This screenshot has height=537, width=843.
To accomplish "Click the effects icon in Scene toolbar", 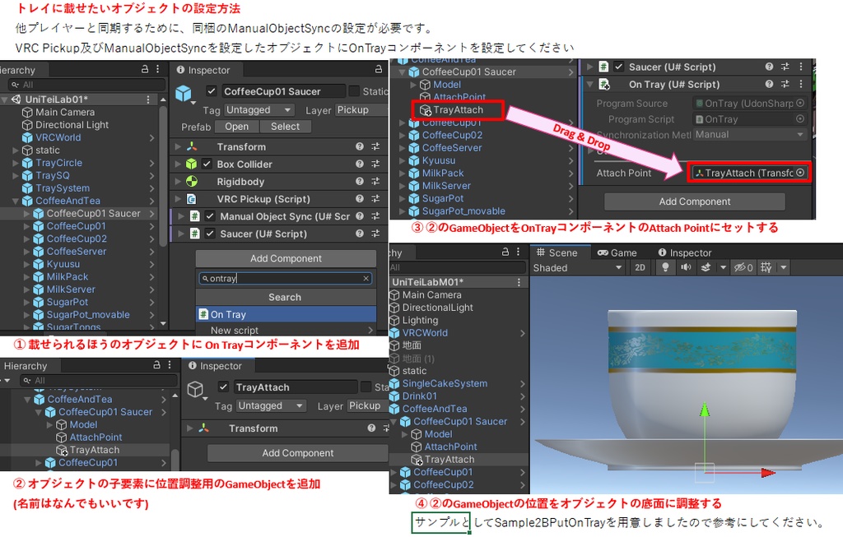I will tap(706, 267).
